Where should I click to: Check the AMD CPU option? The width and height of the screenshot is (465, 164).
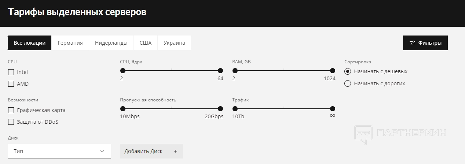click(x=11, y=84)
